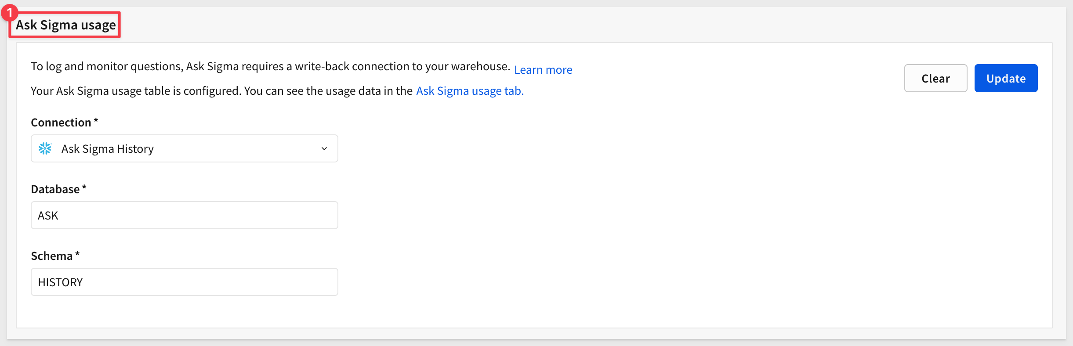Open the Learn more link

pos(543,70)
